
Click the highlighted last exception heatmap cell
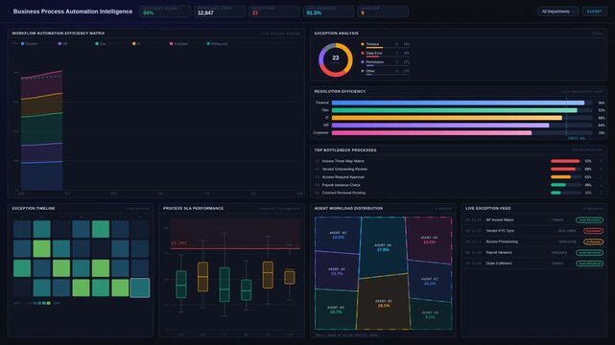140,287
